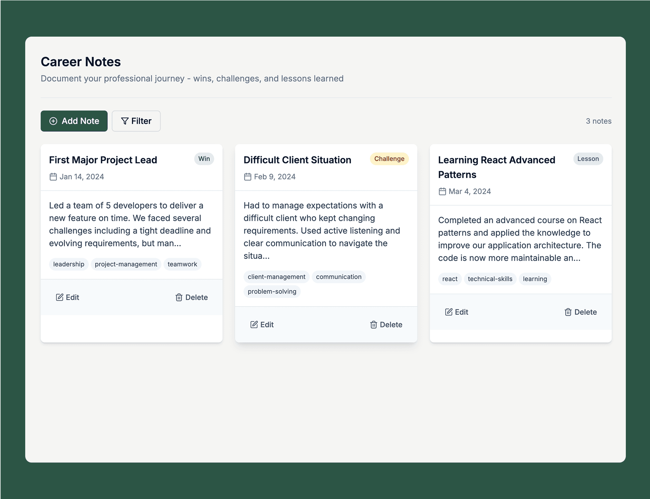Edit the First Major Project Lead note
The width and height of the screenshot is (650, 499).
tap(68, 297)
